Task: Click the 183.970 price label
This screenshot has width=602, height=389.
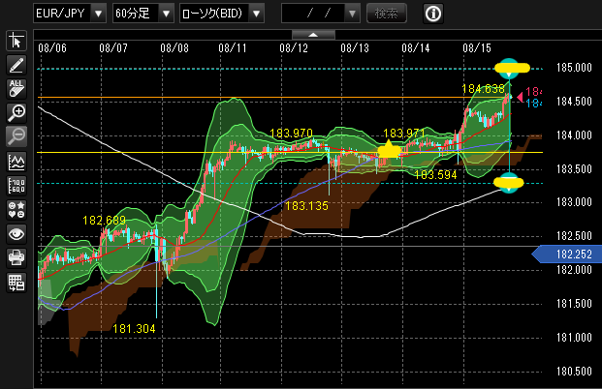Action: coord(291,134)
